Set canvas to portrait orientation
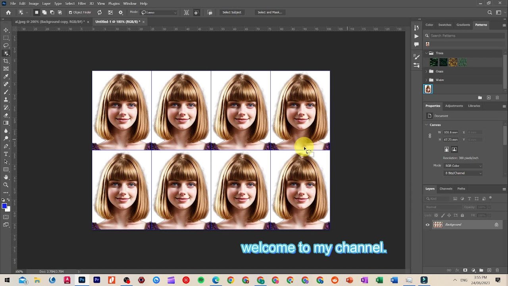 point(446,149)
